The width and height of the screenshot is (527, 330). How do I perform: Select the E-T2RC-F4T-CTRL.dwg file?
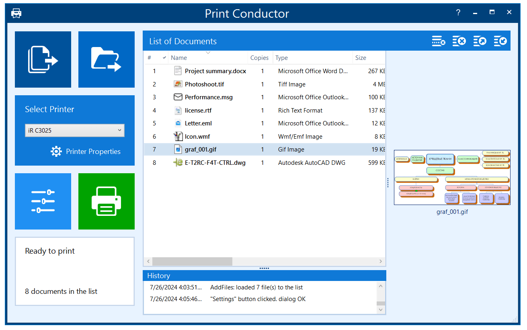pyautogui.click(x=215, y=163)
